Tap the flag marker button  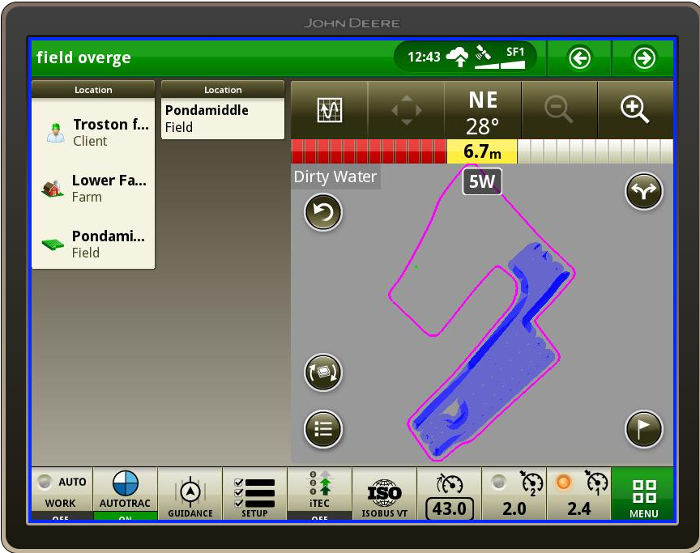tap(643, 429)
